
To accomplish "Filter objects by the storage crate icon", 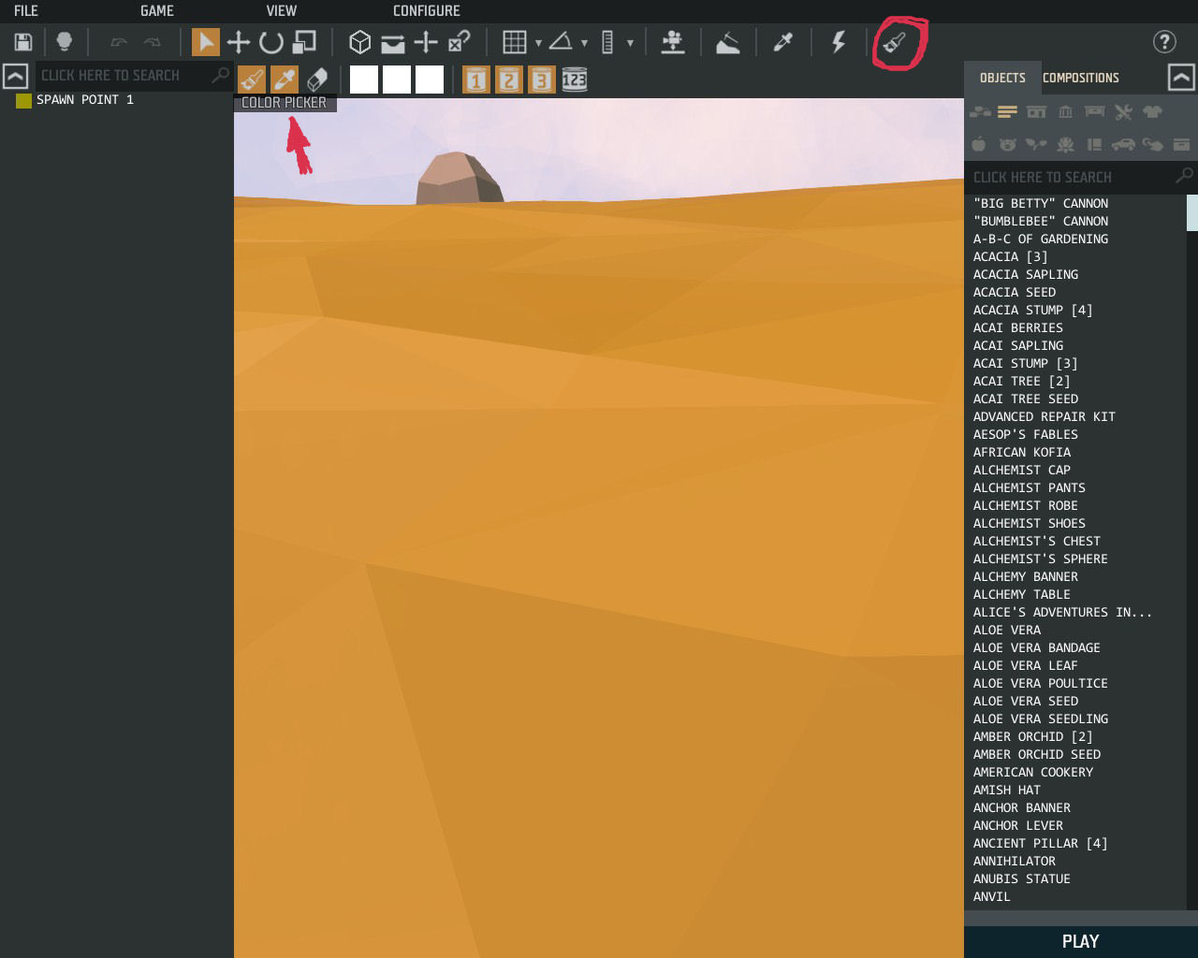I will [x=1181, y=144].
